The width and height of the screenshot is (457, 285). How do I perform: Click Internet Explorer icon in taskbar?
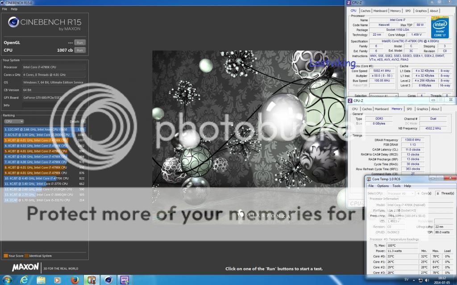tap(24, 280)
